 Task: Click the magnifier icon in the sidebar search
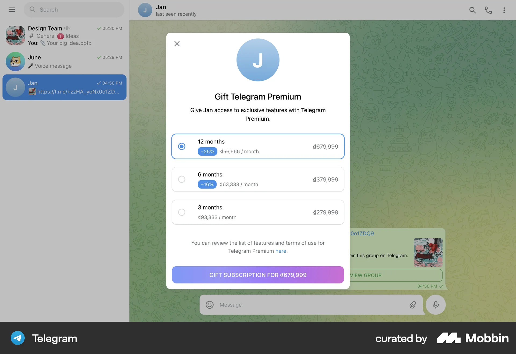click(x=33, y=9)
